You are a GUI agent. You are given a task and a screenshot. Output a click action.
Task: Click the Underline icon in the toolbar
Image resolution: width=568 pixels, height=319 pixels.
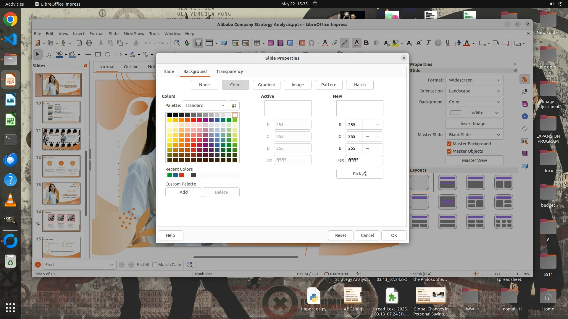[x=448, y=43]
